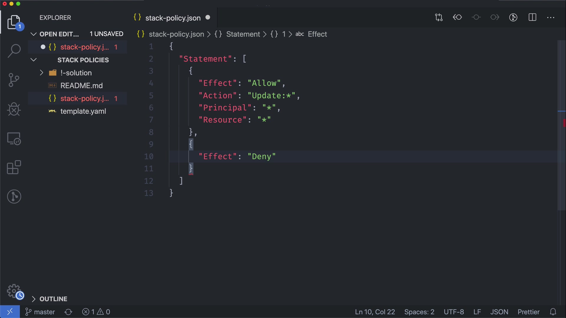Open the Search view in activity bar
The image size is (566, 318).
click(x=14, y=51)
